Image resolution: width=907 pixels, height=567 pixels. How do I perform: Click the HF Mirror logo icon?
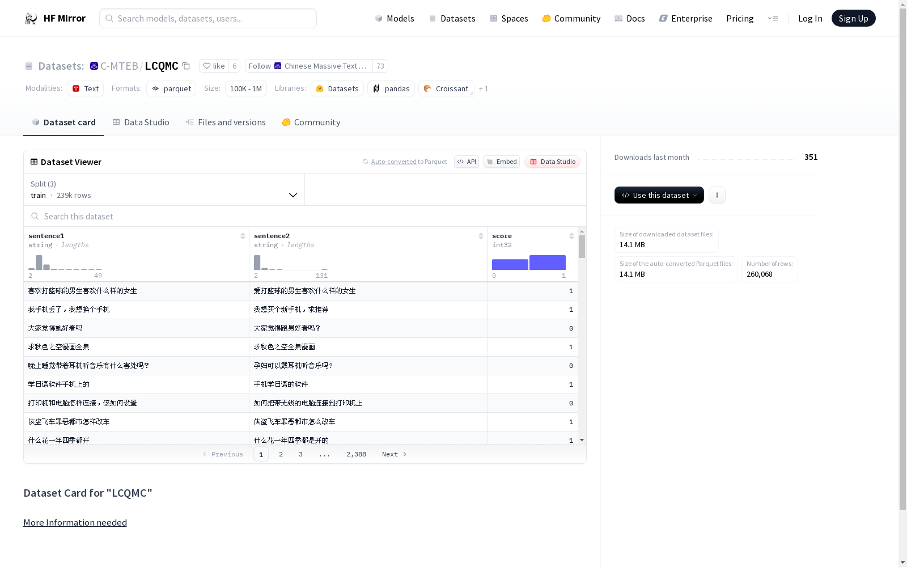31,18
